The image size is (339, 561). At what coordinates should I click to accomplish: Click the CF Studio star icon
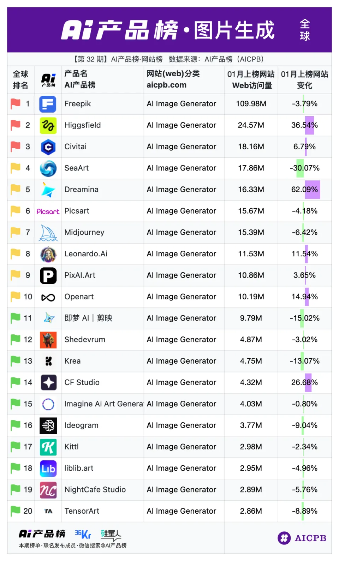tap(48, 383)
